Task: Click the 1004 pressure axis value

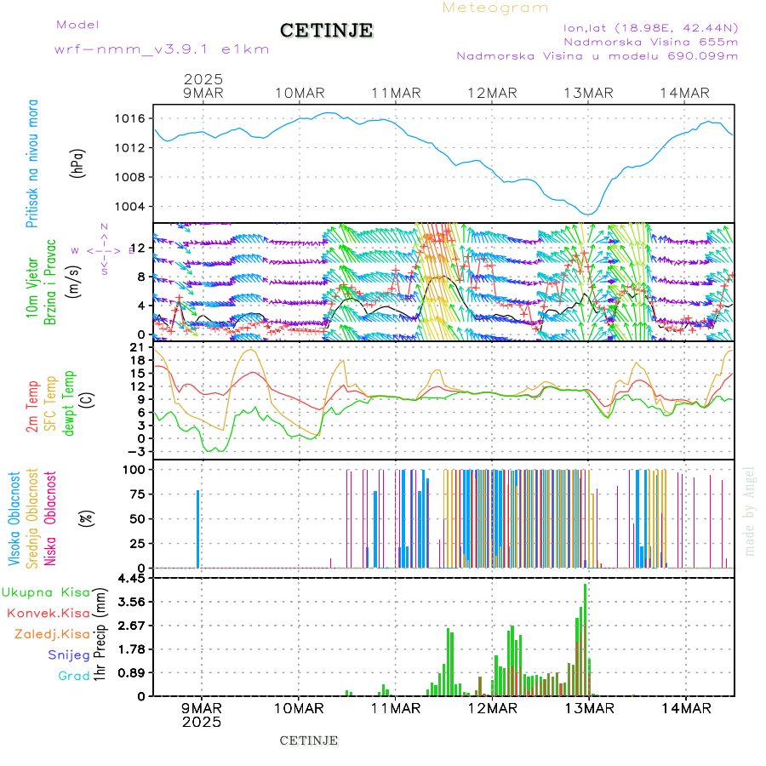Action: point(129,206)
